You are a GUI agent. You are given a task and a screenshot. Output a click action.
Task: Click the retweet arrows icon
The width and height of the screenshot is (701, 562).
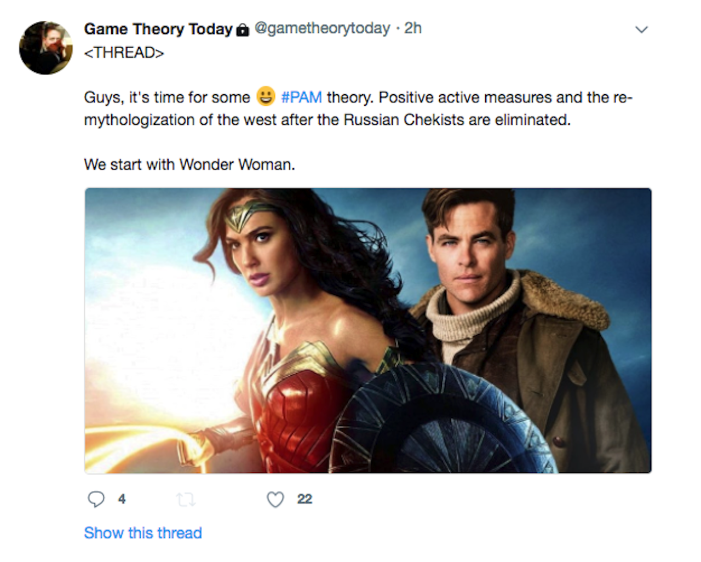point(186,499)
